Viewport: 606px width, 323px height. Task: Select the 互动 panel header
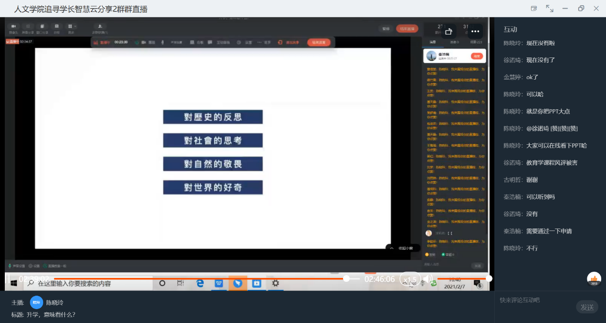tap(510, 29)
